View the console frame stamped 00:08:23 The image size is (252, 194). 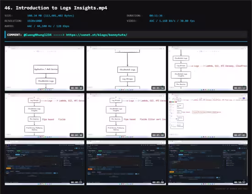(44, 162)
